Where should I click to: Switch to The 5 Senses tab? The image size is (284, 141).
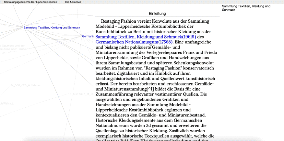click(x=73, y=2)
